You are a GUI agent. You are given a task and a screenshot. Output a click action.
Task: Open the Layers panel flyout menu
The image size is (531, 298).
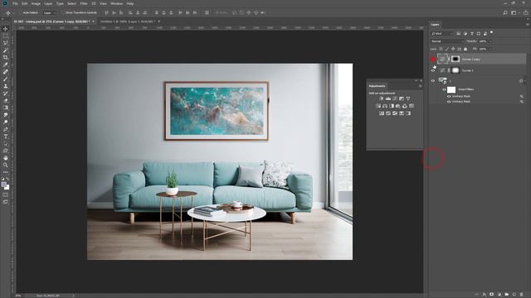pyautogui.click(x=527, y=25)
